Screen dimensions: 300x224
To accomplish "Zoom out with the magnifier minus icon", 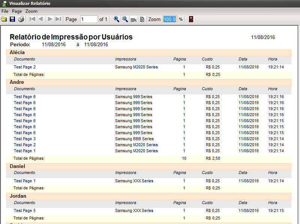I will (x=125, y=19).
